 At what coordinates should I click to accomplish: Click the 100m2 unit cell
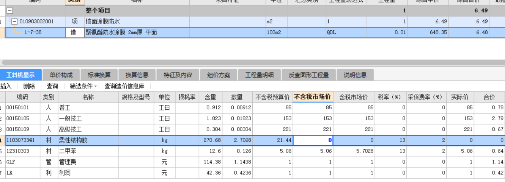click(x=277, y=33)
